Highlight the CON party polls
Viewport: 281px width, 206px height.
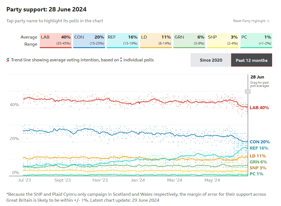(x=89, y=40)
